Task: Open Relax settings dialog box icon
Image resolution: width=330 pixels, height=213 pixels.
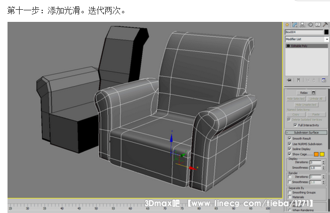Action: [x=314, y=93]
